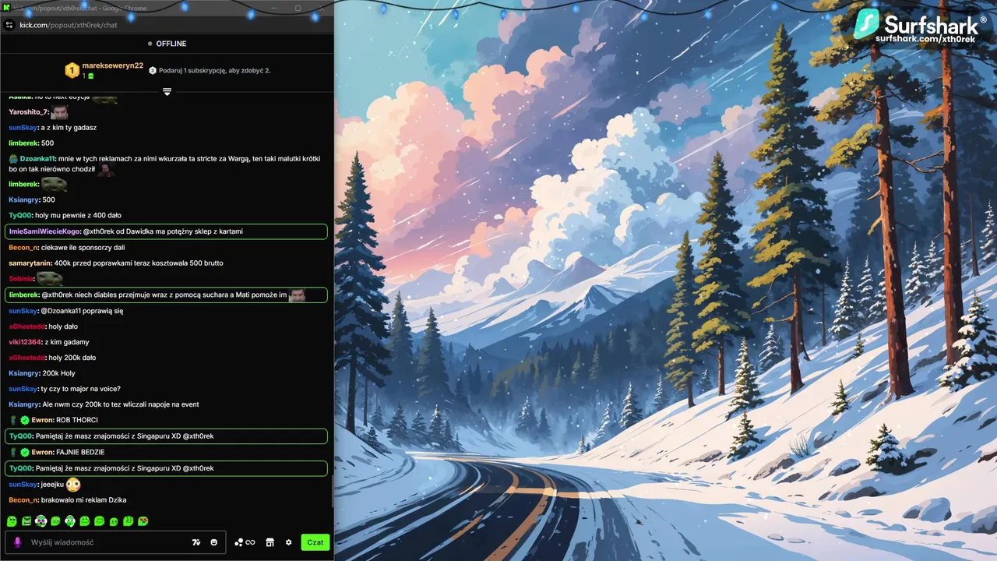Click emote at end of limberek's highlighted message

point(297,295)
